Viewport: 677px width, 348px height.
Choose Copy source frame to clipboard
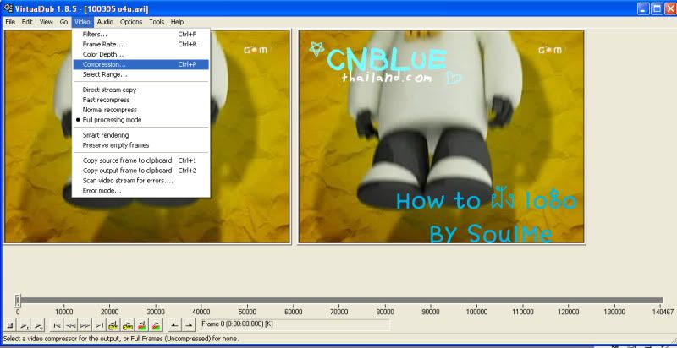[140, 160]
